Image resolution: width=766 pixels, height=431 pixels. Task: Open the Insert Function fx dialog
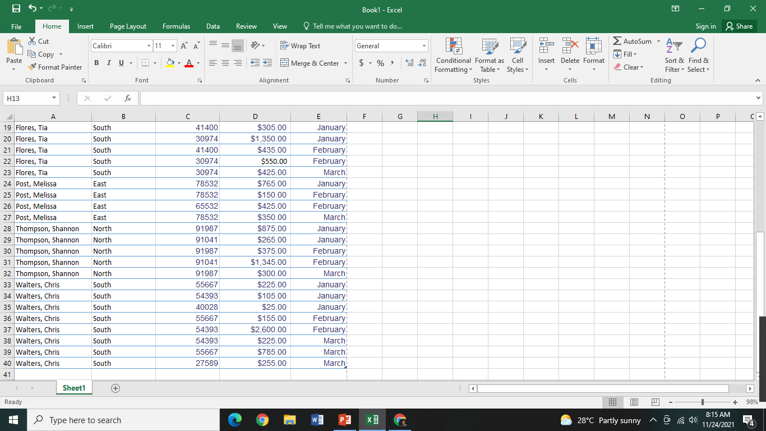(128, 98)
